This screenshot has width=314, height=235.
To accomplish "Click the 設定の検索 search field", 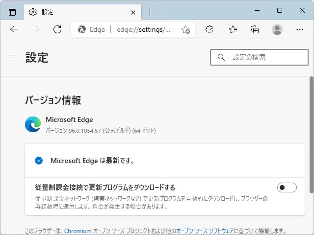I will [259, 57].
